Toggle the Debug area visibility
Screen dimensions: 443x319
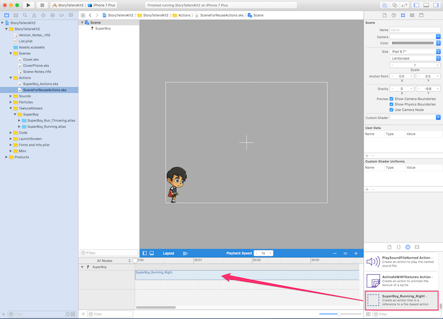pos(426,5)
